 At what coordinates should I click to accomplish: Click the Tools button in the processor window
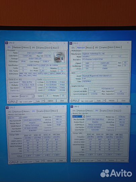(x=38, y=101)
